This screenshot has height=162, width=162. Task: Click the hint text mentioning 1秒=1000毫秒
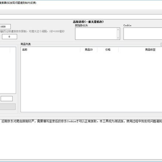32,31
